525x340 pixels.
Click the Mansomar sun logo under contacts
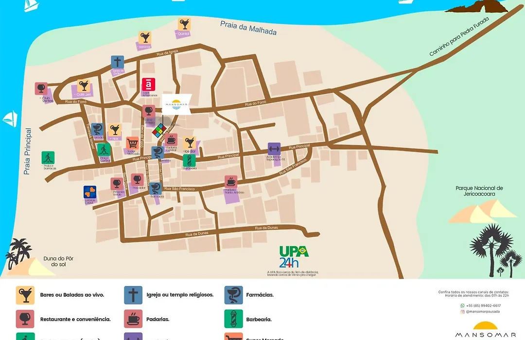pyautogui.click(x=486, y=330)
